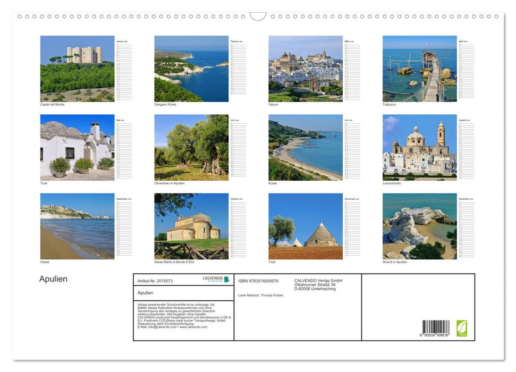Click the Küste July photograph

pyautogui.click(x=306, y=147)
